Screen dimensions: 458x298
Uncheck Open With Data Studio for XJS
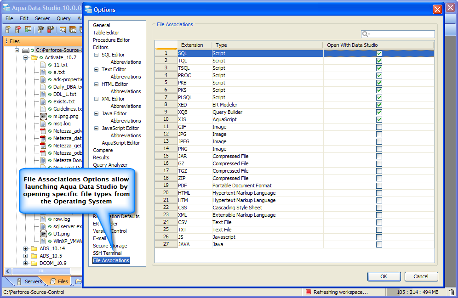(379, 119)
